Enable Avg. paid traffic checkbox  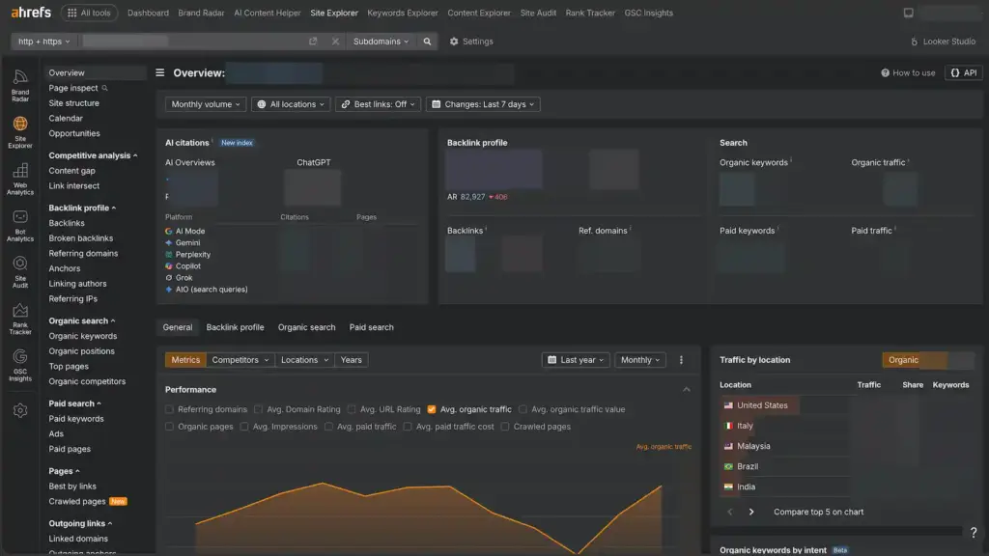click(328, 427)
